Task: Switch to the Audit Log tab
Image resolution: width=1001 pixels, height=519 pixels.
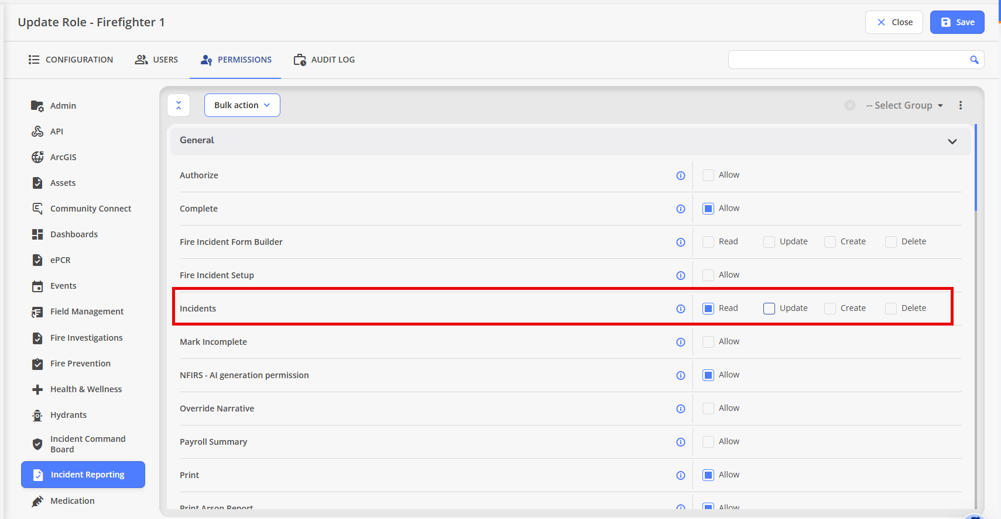Action: (x=324, y=60)
